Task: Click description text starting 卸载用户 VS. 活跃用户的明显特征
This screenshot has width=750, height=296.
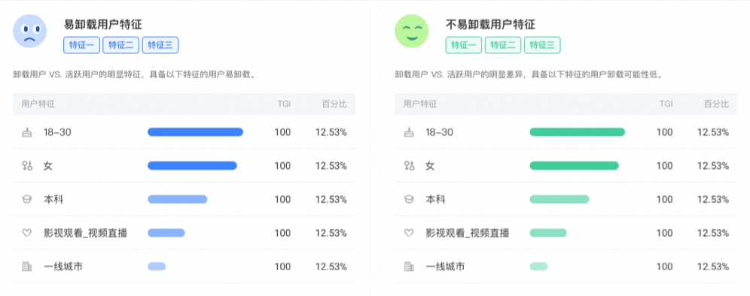Action: pos(135,75)
